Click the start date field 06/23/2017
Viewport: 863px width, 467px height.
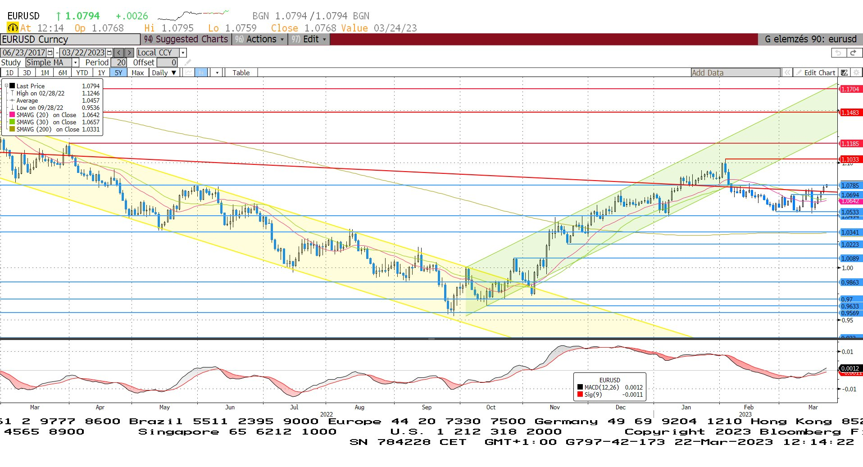coord(23,53)
